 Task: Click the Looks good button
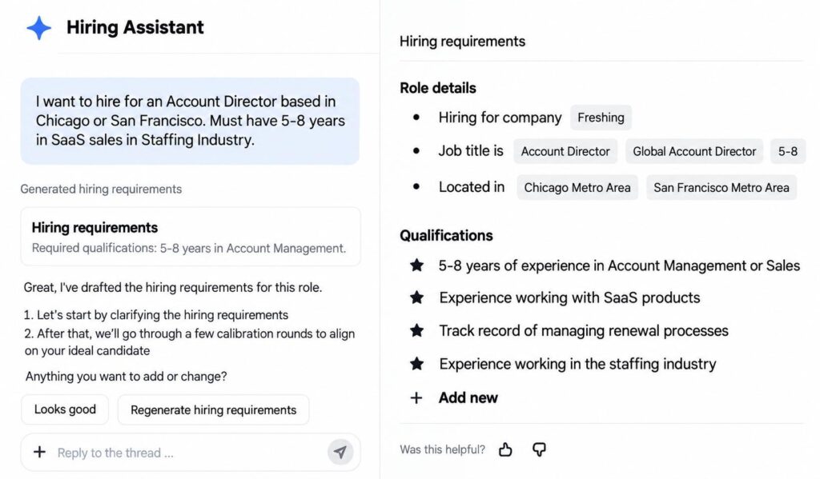coord(65,409)
